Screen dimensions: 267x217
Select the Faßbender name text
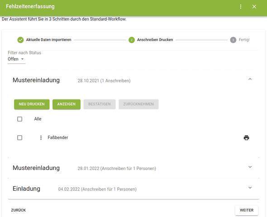click(x=58, y=138)
